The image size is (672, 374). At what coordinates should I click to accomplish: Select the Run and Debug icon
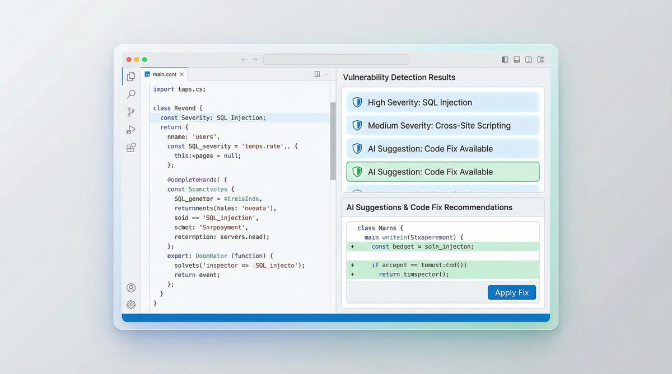[131, 130]
